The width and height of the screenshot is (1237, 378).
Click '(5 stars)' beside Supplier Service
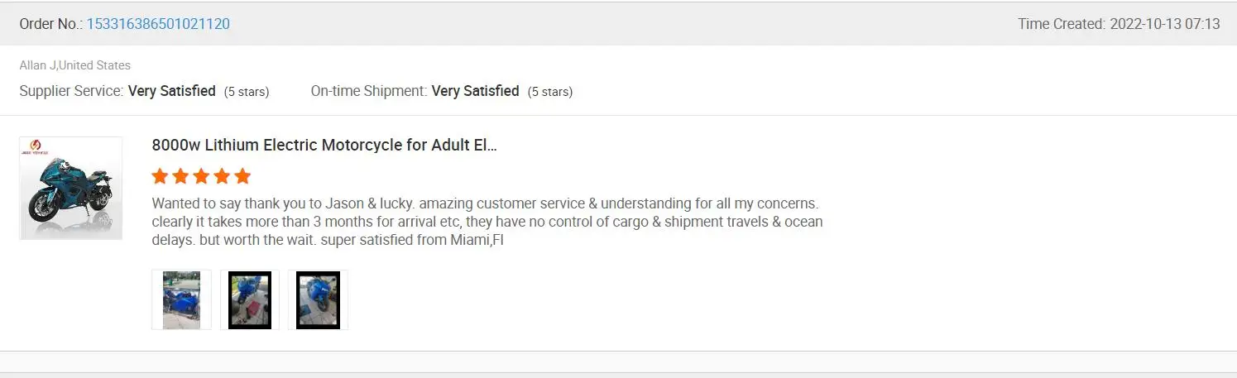pyautogui.click(x=247, y=92)
